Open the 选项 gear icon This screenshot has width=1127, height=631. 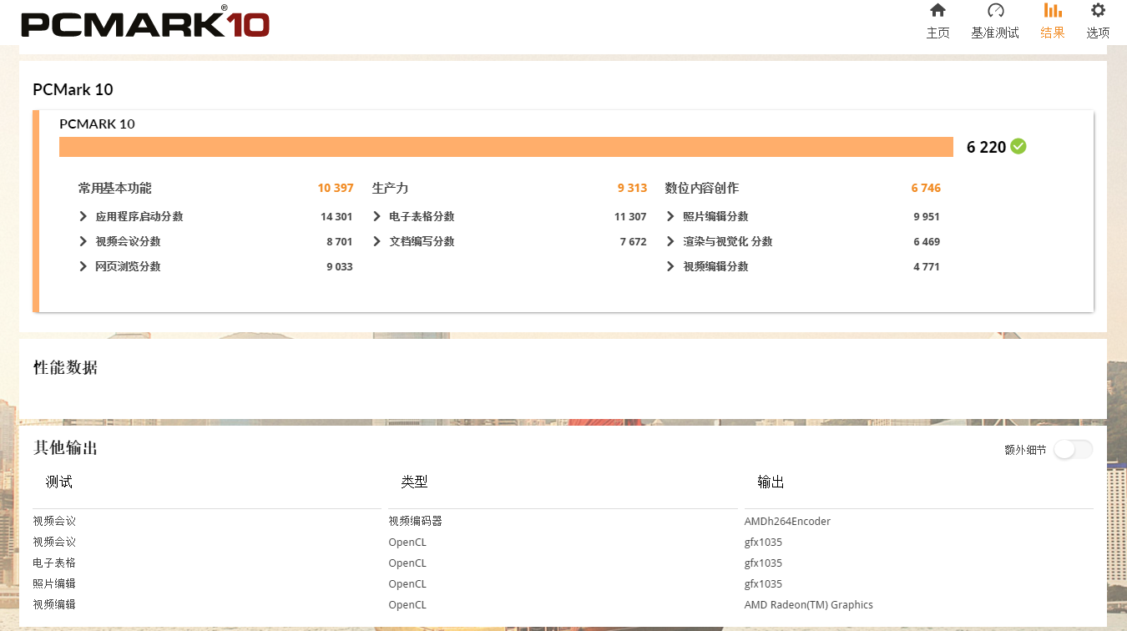(x=1098, y=11)
